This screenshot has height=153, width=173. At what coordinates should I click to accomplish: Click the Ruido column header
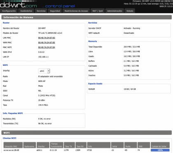pyautogui.click(x=131, y=145)
